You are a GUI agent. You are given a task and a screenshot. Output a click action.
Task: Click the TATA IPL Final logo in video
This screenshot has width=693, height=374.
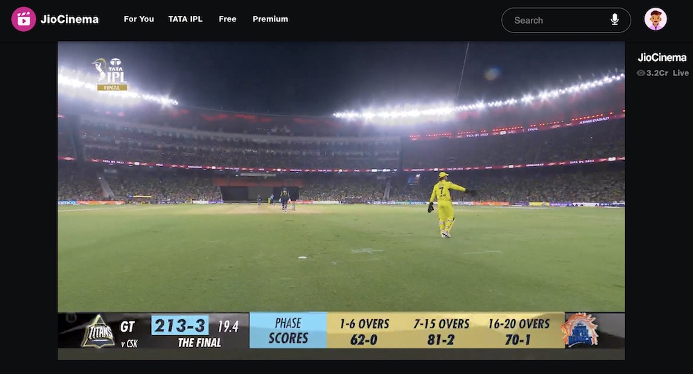pos(111,74)
